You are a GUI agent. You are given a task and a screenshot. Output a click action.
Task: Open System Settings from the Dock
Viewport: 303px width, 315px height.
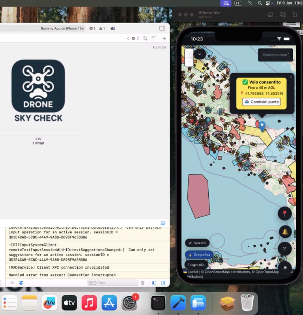click(129, 303)
